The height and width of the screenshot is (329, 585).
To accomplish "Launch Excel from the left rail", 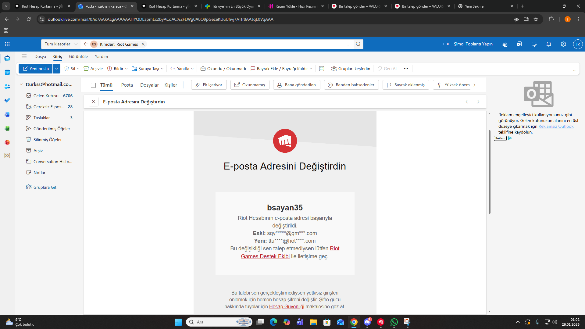I will [7, 128].
